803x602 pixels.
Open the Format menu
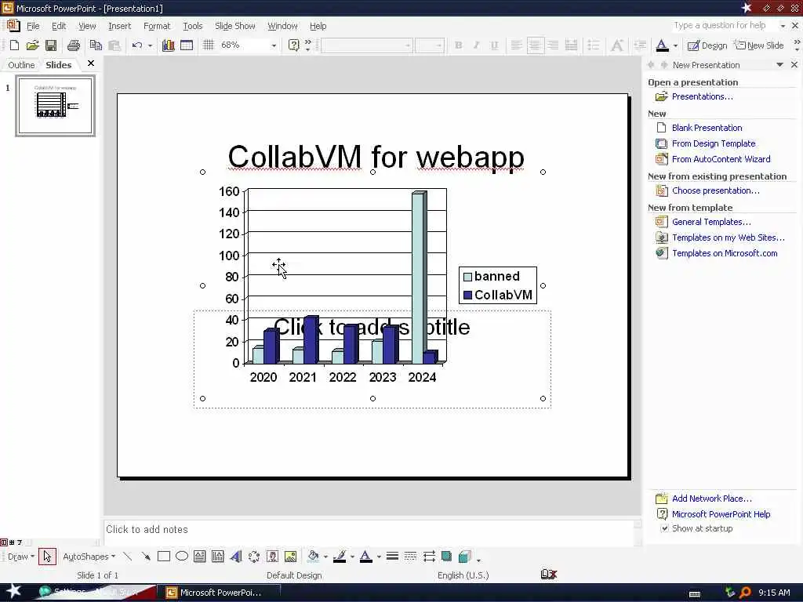tap(157, 26)
